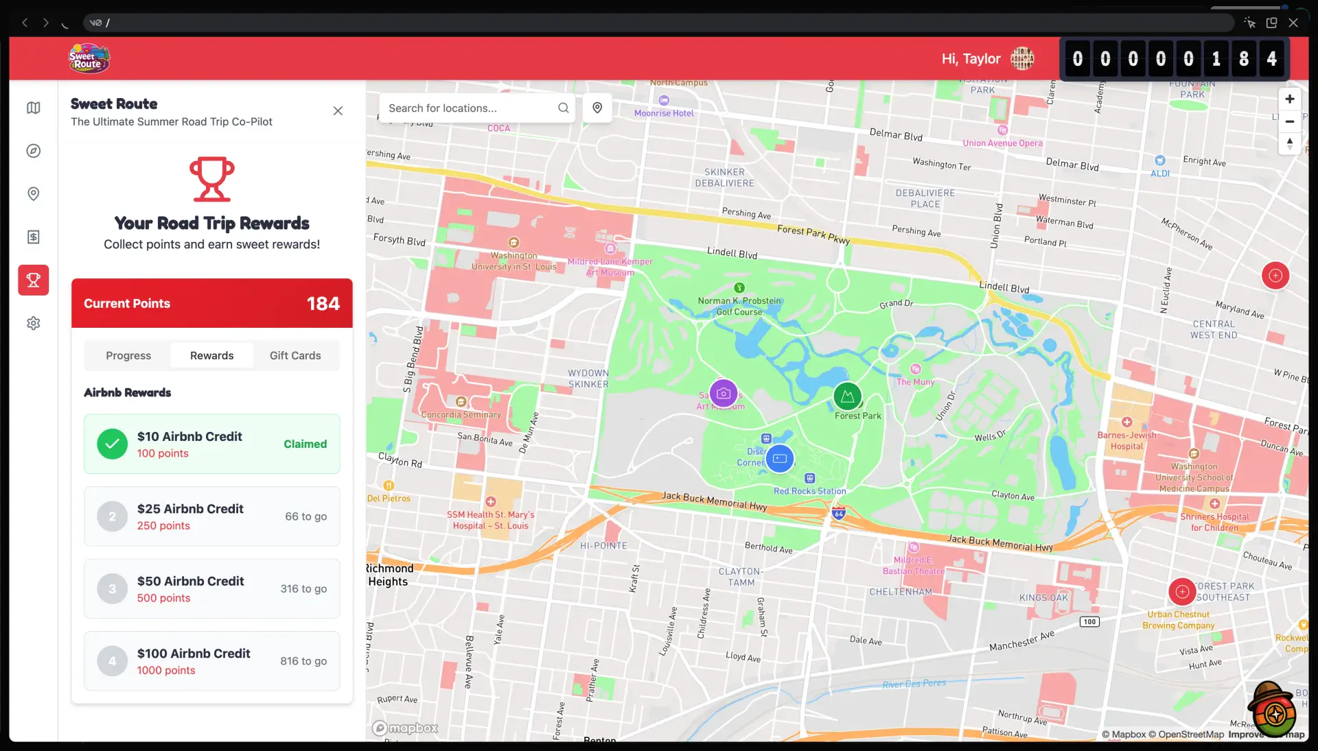
Task: Select the $25 Airbnb Credit reward
Action: tap(211, 516)
